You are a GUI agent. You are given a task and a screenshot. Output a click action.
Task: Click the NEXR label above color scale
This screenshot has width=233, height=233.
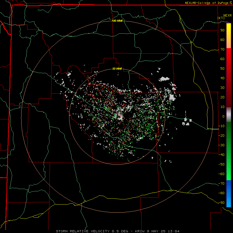click(228, 16)
